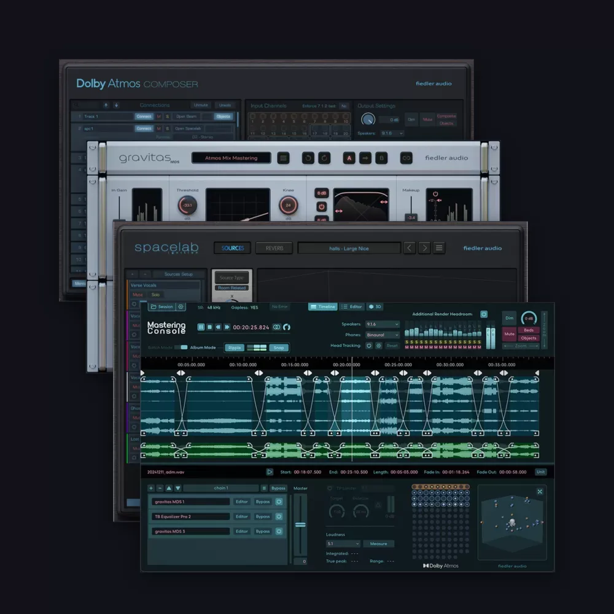Toggle Additional Render Headroom power button
The image size is (614, 614).
[x=484, y=314]
